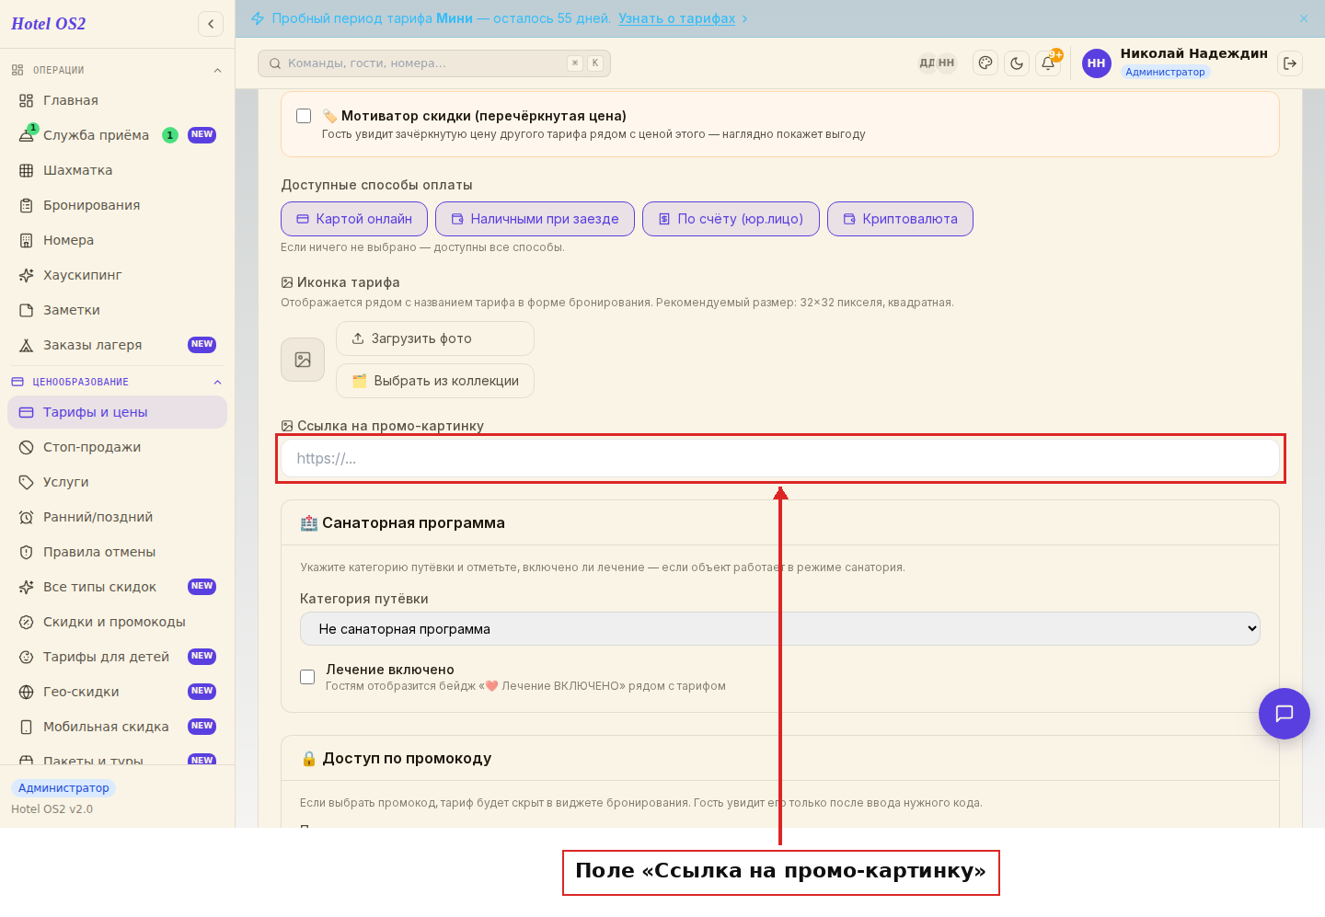Open the Категория путёвки dropdown
This screenshot has height=917, width=1325.
coord(780,629)
